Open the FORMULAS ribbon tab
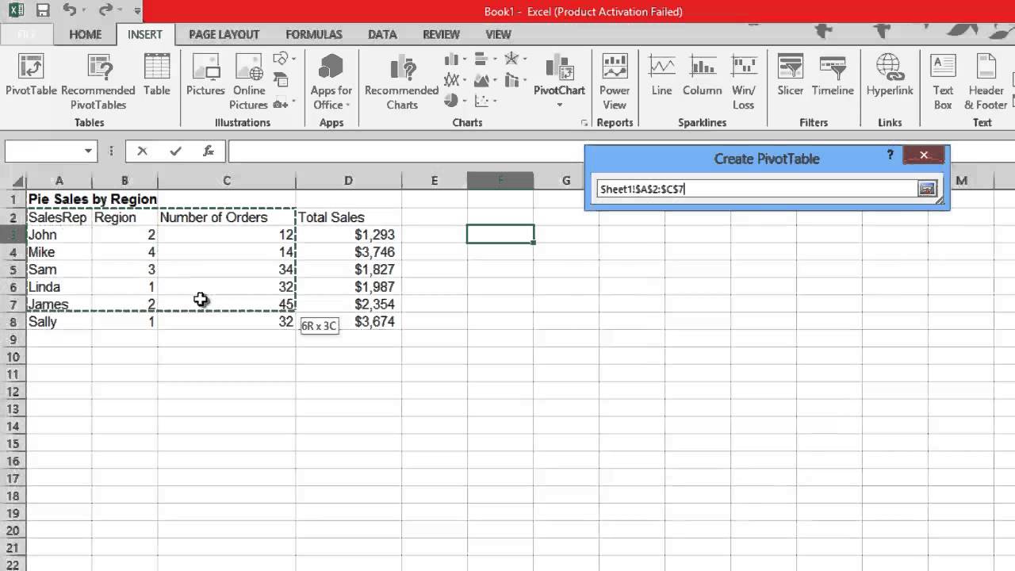The height and width of the screenshot is (571, 1015). (x=314, y=34)
